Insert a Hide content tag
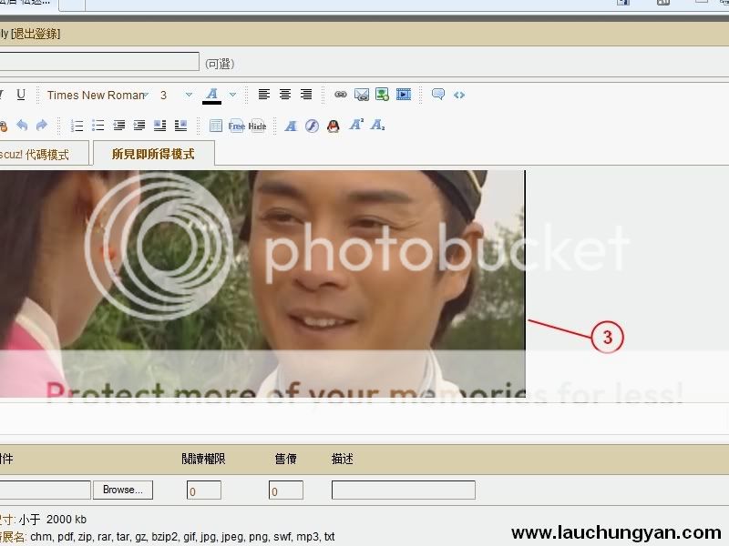The height and width of the screenshot is (546, 729). (257, 126)
